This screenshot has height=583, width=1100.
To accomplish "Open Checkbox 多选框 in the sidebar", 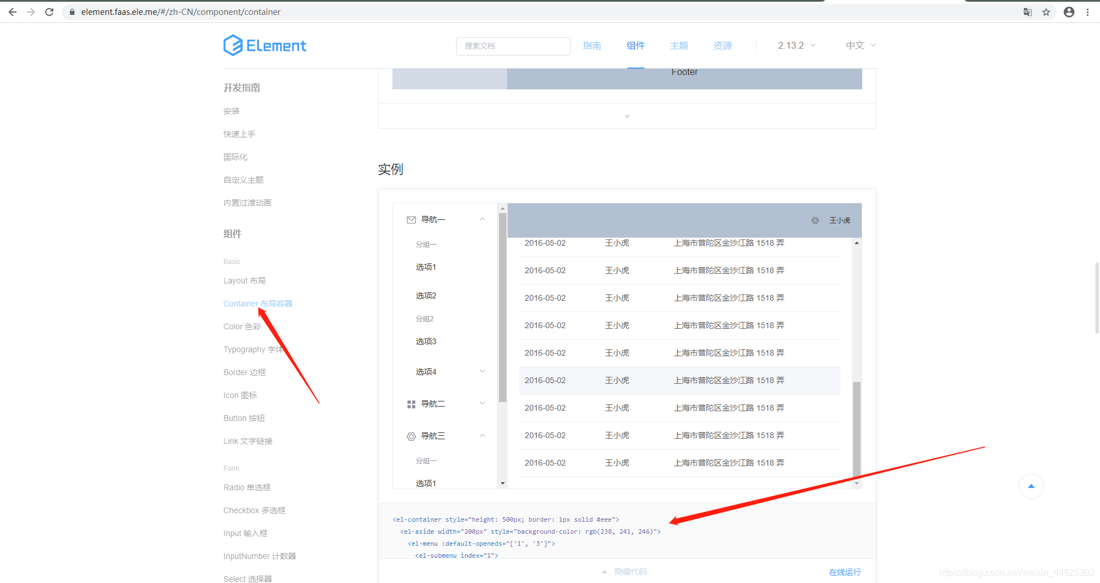I will (x=254, y=510).
